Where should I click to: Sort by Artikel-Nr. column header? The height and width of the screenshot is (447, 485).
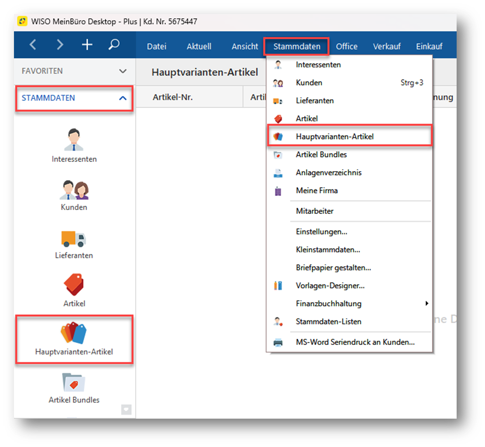click(x=172, y=97)
